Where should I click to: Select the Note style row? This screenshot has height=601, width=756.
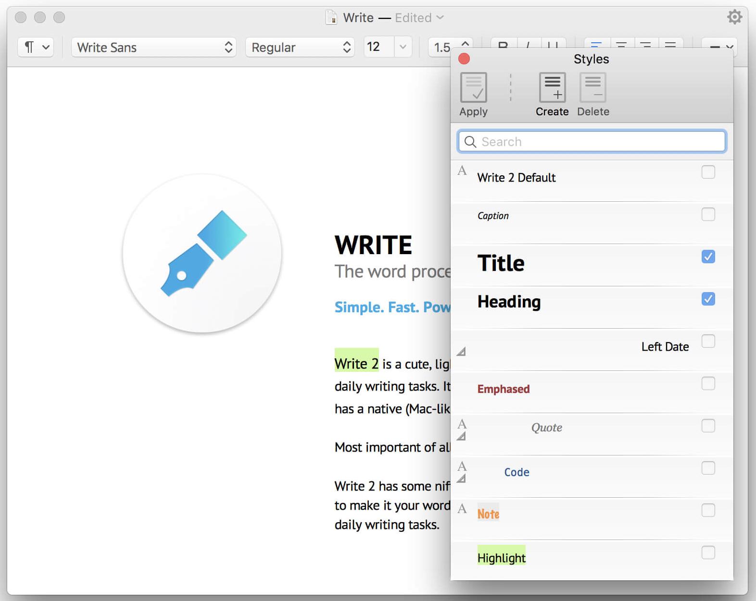coord(592,519)
